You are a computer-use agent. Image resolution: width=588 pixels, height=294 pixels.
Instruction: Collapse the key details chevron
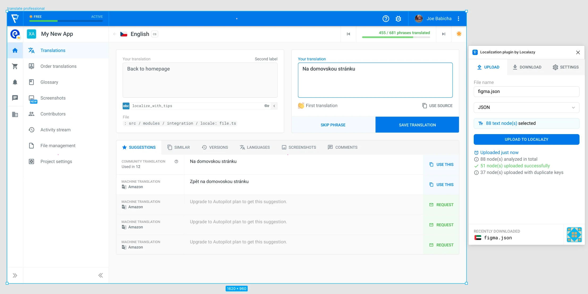[274, 106]
